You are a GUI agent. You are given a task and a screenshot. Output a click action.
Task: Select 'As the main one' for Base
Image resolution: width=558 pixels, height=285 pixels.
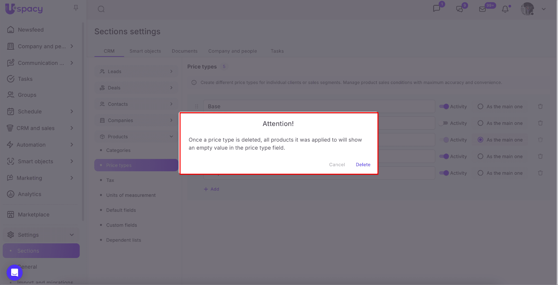point(480,107)
